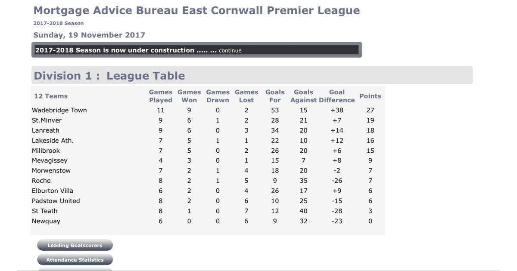Open the Attendance Statistics page

75,259
